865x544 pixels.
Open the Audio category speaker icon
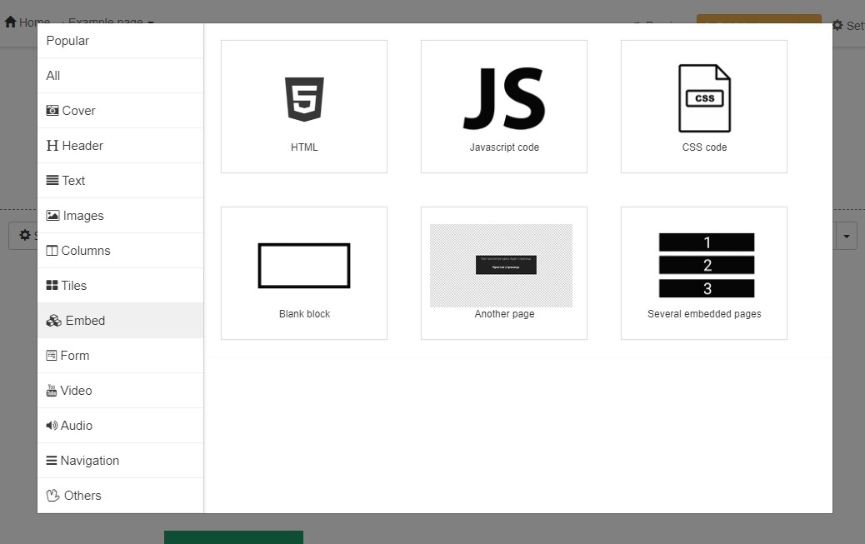(x=52, y=426)
